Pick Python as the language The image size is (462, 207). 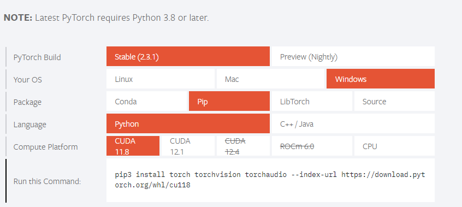click(188, 123)
